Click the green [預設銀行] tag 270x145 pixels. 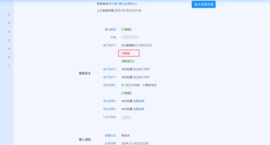pyautogui.click(x=128, y=61)
